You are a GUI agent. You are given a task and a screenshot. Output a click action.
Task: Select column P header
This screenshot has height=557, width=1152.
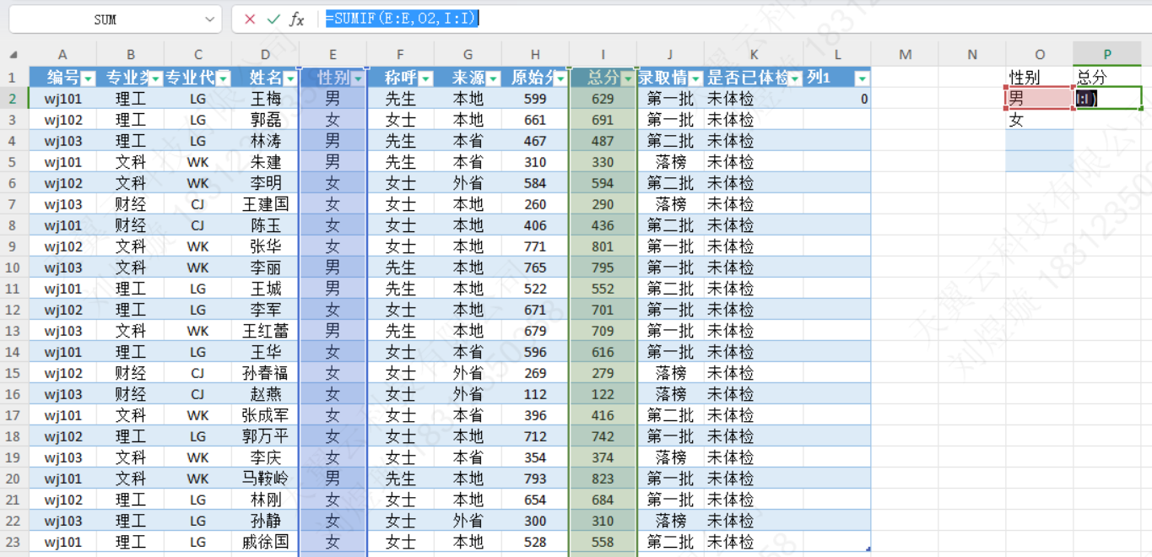coord(1107,55)
